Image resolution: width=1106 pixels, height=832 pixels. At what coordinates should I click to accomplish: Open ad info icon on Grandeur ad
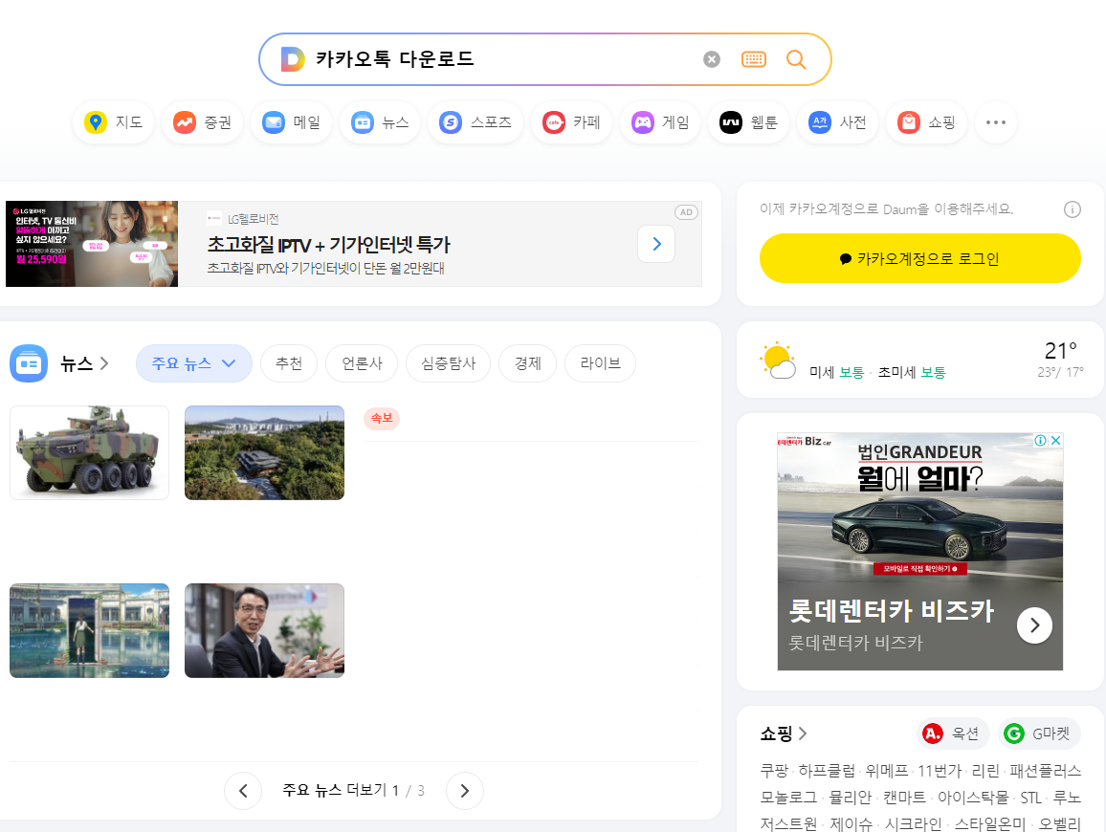coord(1040,440)
